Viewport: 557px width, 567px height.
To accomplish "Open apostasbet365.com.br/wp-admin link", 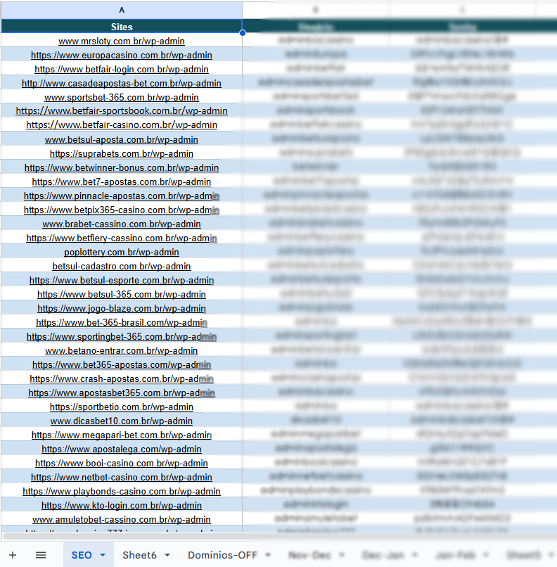I will tap(122, 394).
